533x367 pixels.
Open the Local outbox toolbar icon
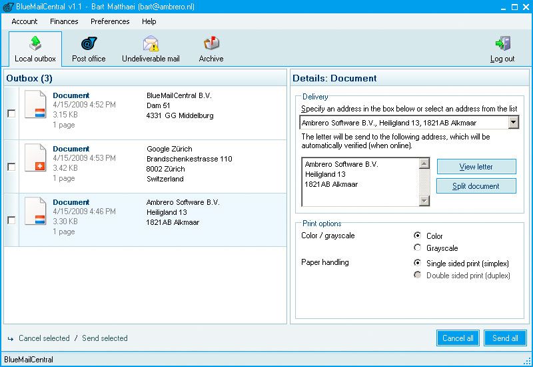point(35,44)
